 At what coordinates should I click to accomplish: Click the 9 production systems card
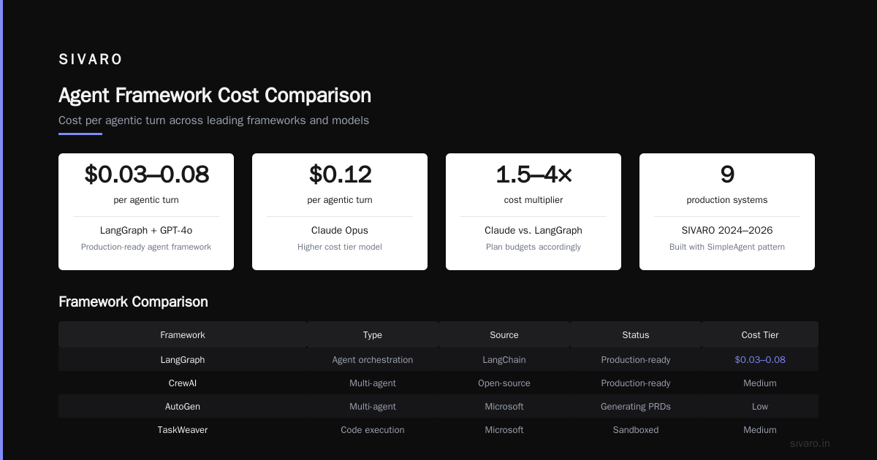point(727,212)
